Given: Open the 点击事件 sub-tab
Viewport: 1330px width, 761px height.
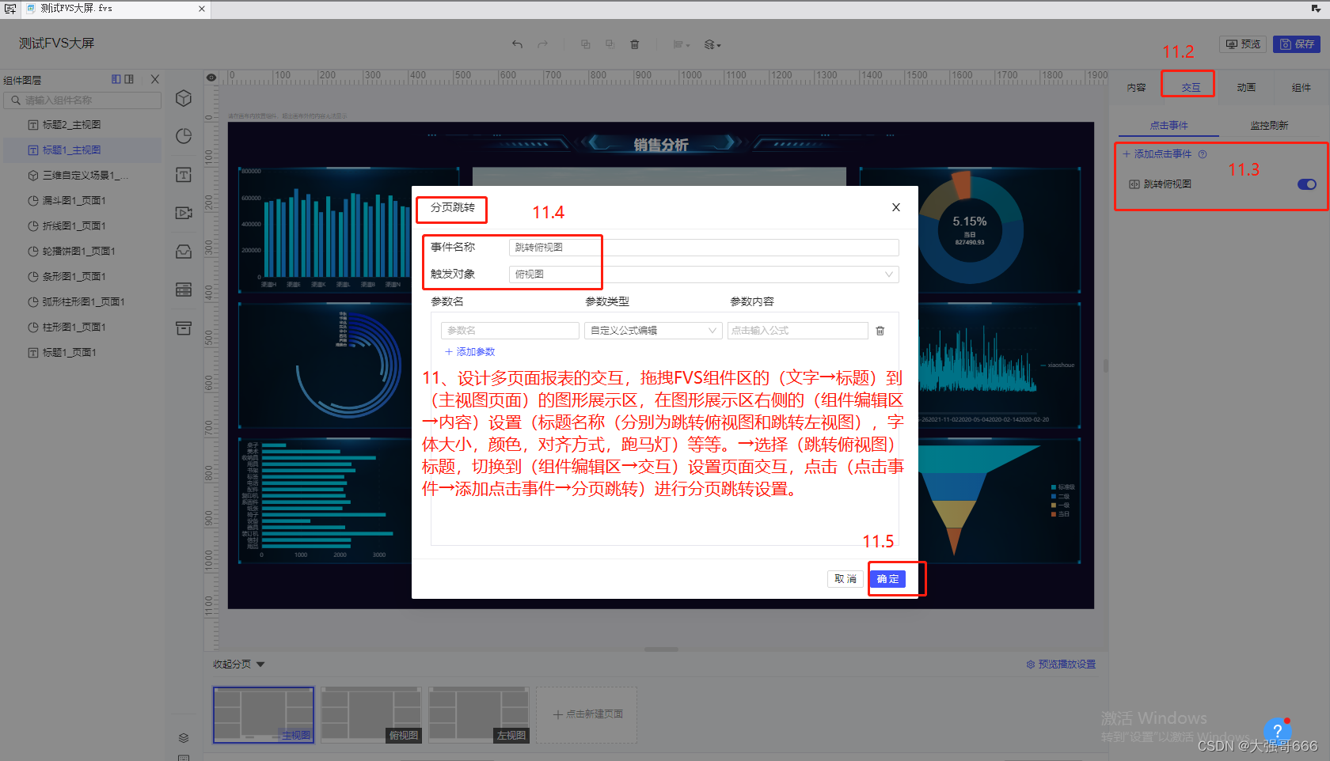Looking at the screenshot, I should 1168,126.
